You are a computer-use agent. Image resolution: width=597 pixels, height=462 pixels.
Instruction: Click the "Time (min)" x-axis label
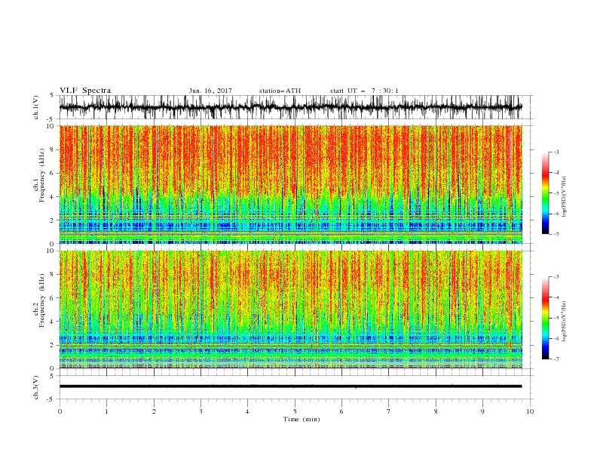coord(302,419)
